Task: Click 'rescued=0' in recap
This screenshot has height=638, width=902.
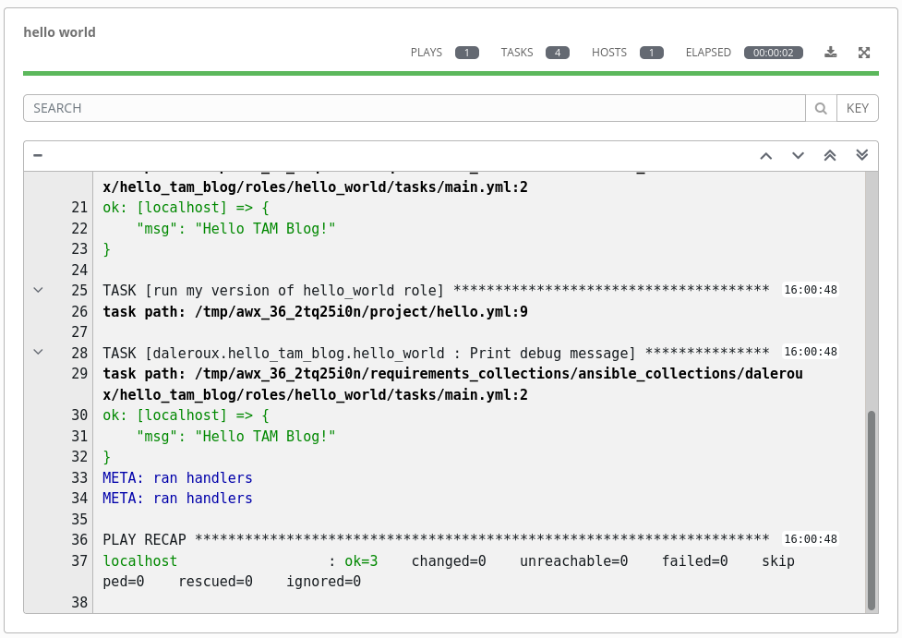Action: click(x=215, y=582)
